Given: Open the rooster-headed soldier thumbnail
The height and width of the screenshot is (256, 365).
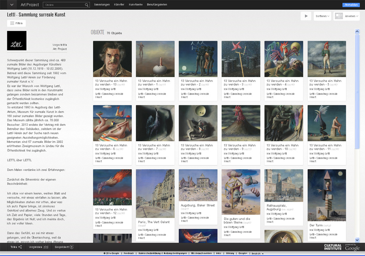Looking at the screenshot, I should [x=327, y=59].
